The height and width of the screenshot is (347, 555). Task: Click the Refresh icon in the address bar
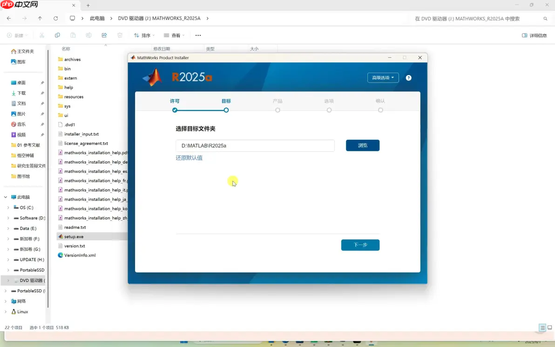coord(56,19)
